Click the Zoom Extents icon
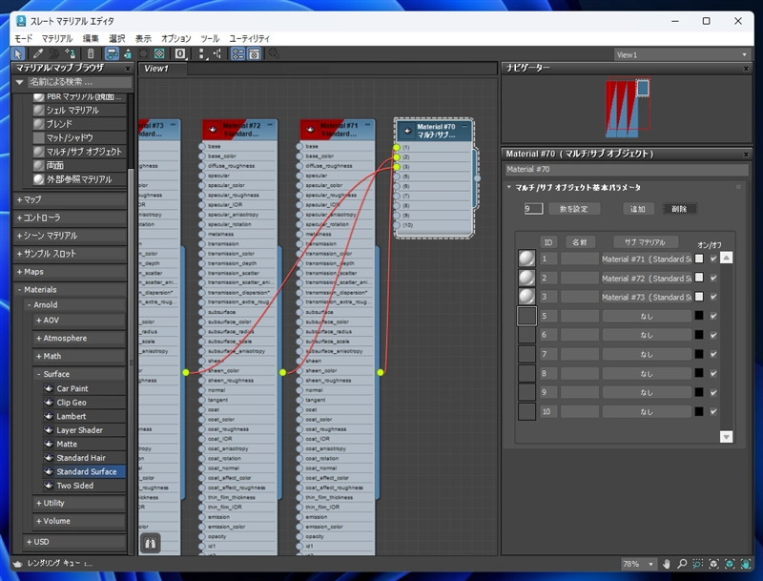Viewport: 763px width, 581px height. pyautogui.click(x=713, y=564)
